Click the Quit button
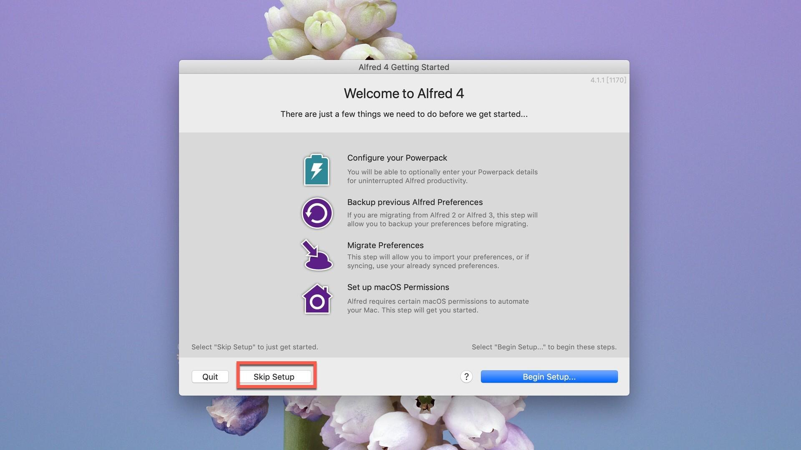This screenshot has height=450, width=801. click(210, 377)
